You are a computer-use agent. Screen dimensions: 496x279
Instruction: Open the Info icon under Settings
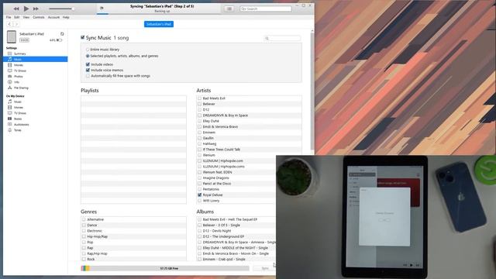[10, 82]
